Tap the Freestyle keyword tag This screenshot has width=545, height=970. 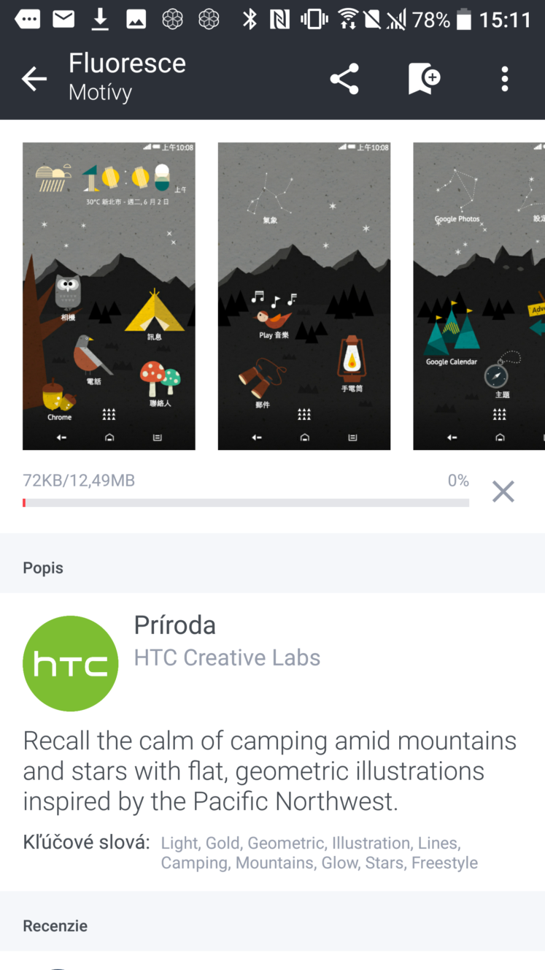[x=444, y=863]
